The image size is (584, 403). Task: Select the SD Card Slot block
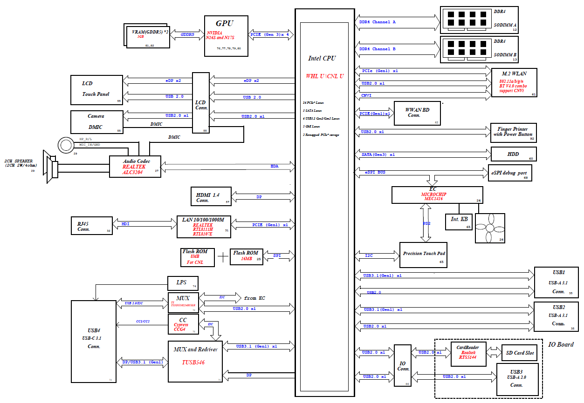point(520,353)
